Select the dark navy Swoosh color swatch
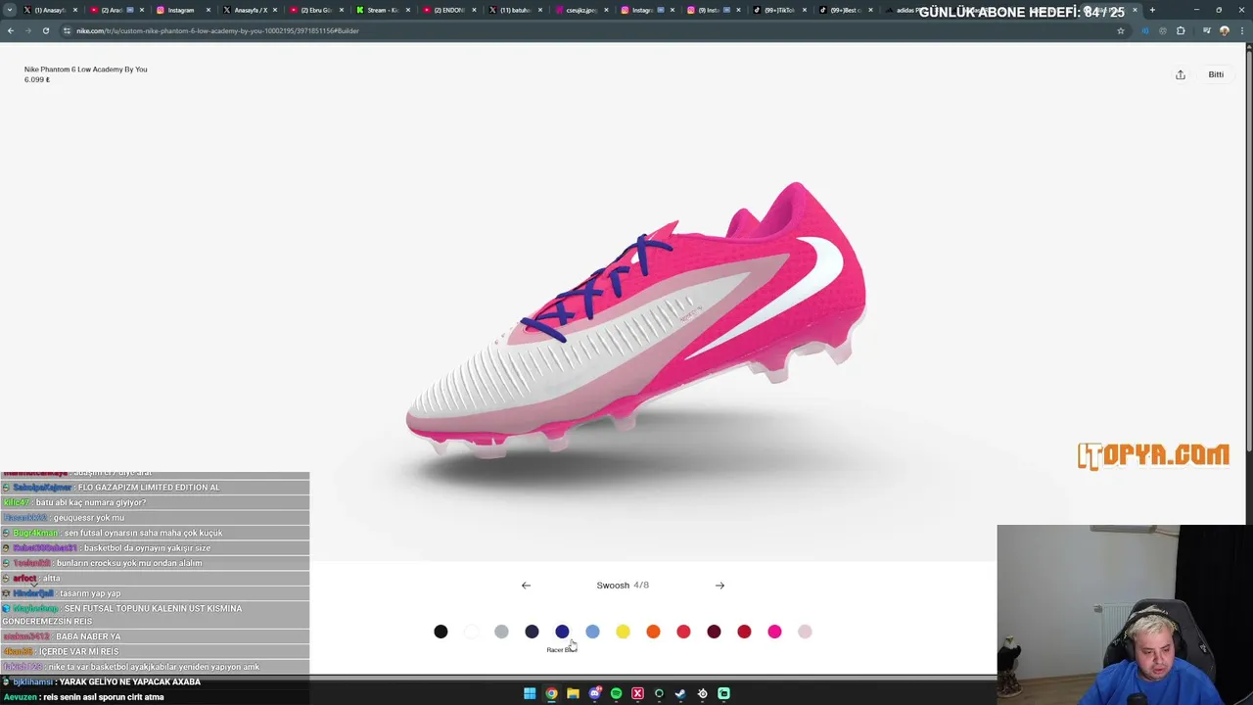The height and width of the screenshot is (705, 1253). (532, 632)
